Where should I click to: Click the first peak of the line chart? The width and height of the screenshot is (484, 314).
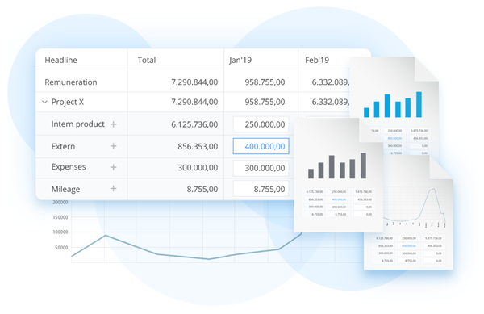click(x=105, y=235)
